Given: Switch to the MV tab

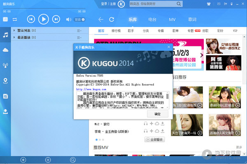Looking at the screenshot, I should [172, 19].
